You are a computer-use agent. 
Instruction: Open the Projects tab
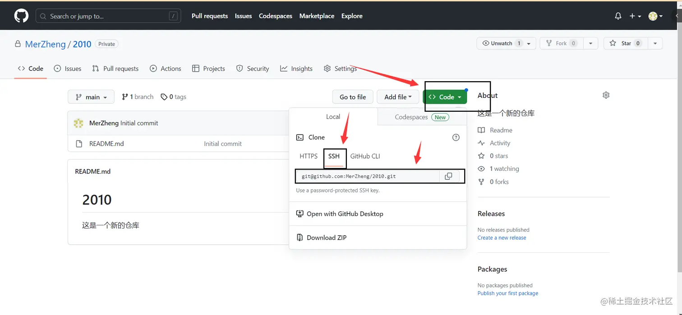pyautogui.click(x=208, y=68)
